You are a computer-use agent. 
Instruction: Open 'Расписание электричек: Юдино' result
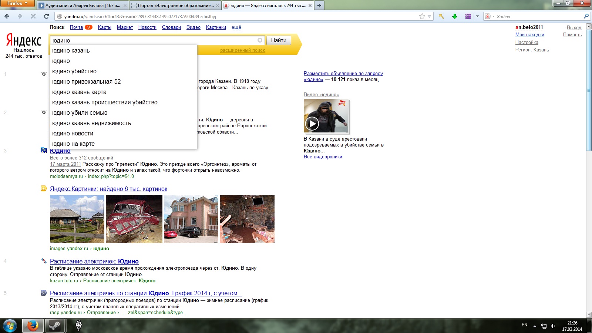[94, 262]
